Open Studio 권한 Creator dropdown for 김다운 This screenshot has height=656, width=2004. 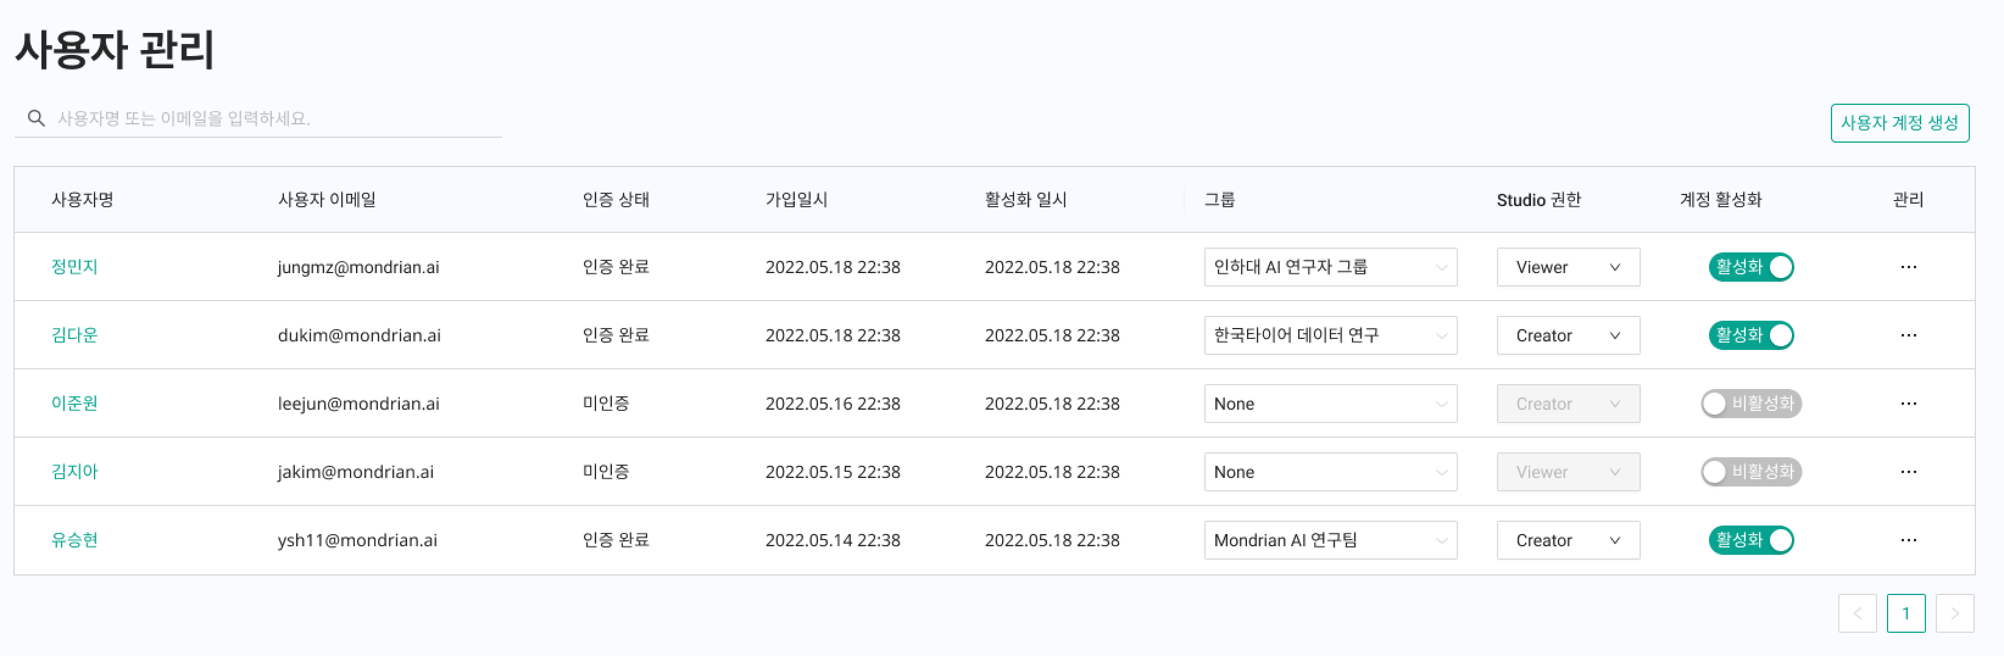point(1568,335)
